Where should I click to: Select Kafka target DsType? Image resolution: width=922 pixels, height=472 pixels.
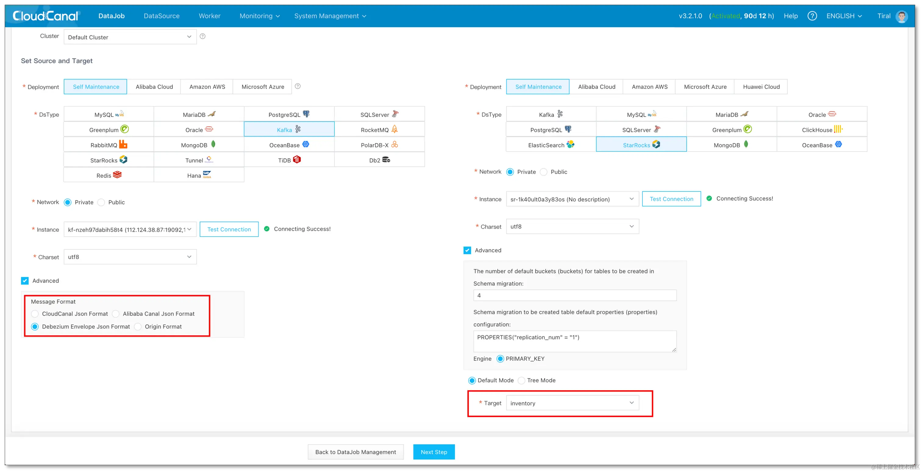tap(551, 114)
